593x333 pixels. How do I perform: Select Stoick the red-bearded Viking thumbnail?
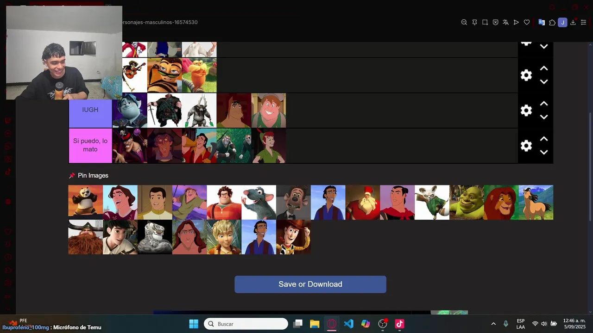tap(86, 237)
